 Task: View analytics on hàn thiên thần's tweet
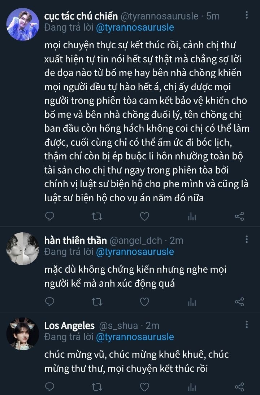click(x=192, y=302)
